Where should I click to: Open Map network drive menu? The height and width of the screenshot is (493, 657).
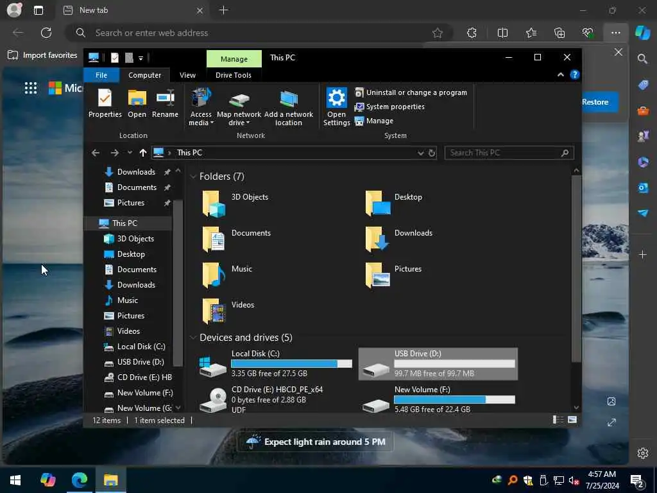coord(239,107)
